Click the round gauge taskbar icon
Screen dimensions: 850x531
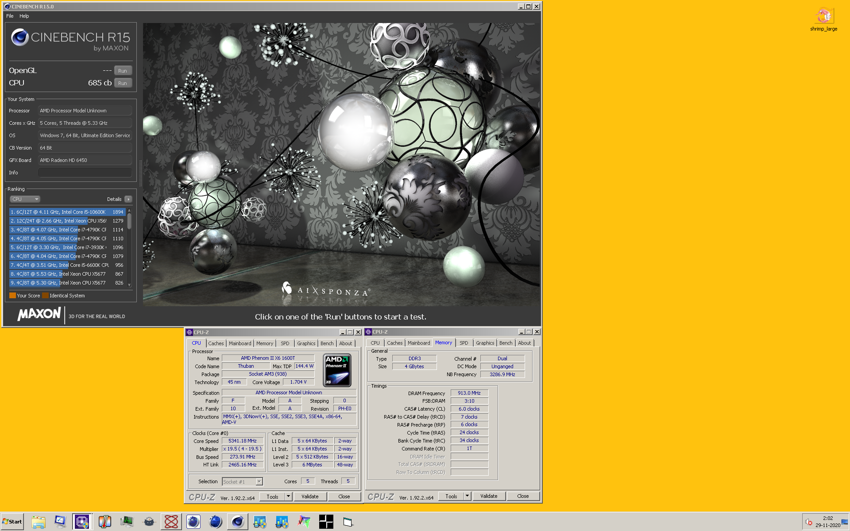149,522
